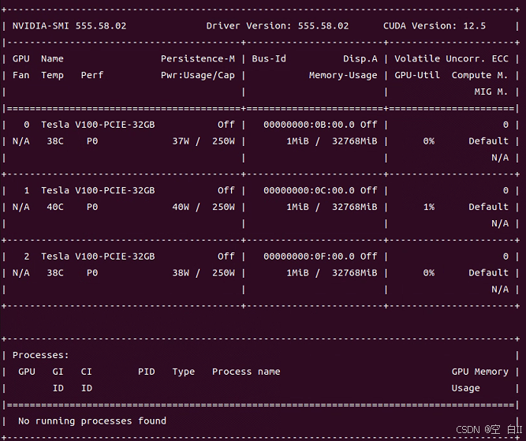Select the 38C temperature of GPU 0
The height and width of the screenshot is (441, 526).
click(x=55, y=141)
